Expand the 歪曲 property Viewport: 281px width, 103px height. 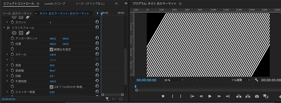(7, 65)
